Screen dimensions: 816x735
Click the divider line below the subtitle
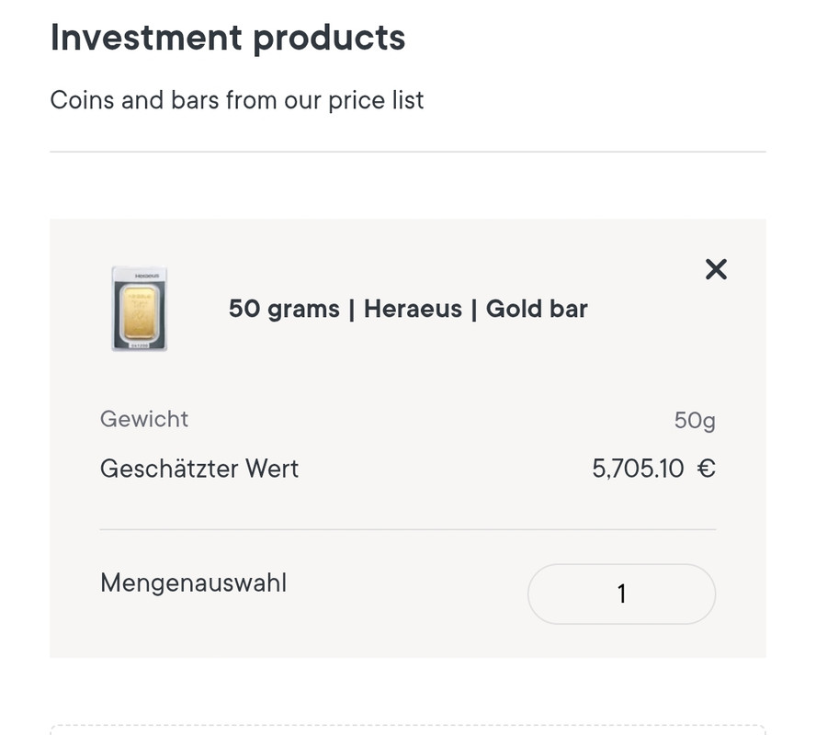coord(407,152)
